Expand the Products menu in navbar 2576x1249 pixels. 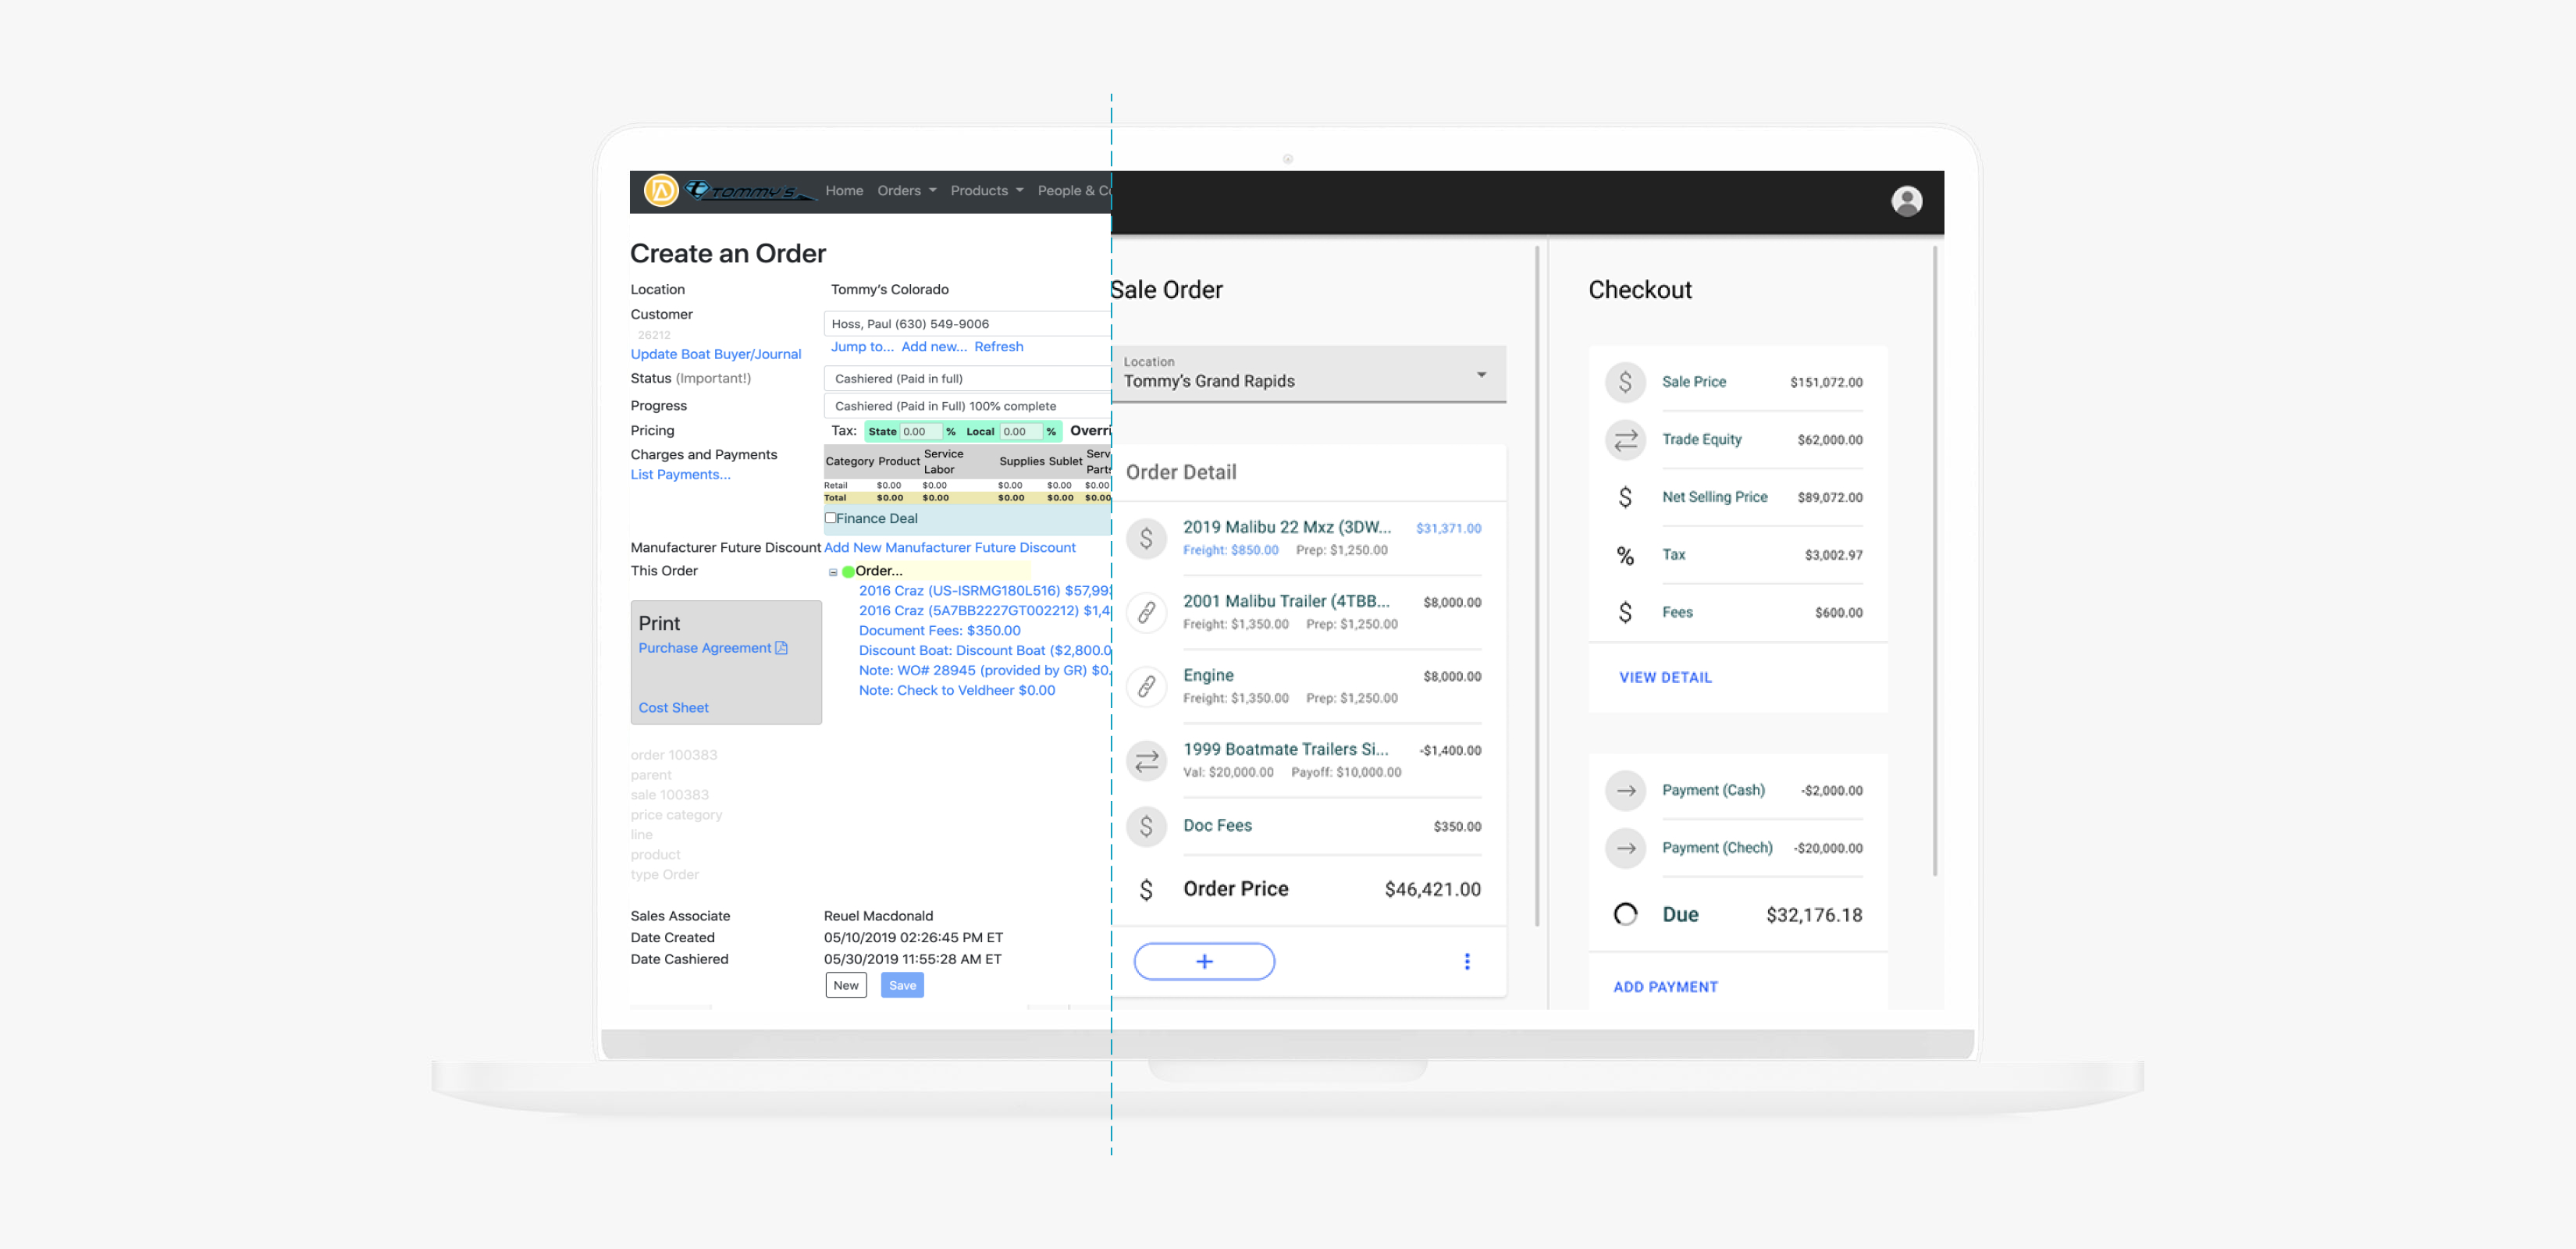pyautogui.click(x=986, y=190)
